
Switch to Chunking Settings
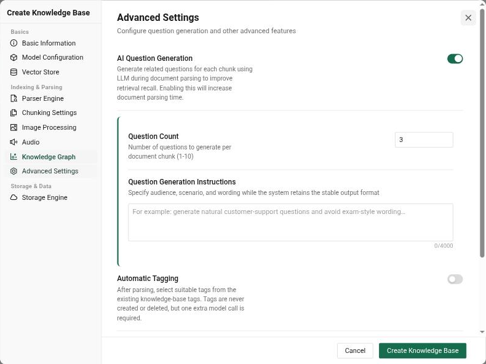point(52,113)
